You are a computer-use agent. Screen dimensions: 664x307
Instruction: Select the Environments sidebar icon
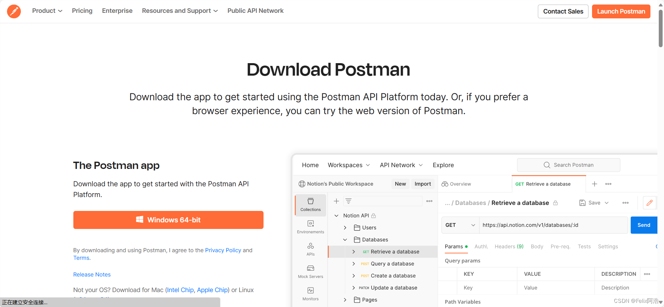(x=310, y=227)
